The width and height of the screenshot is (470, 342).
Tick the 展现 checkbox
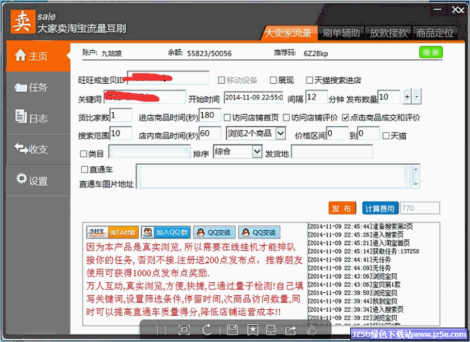[x=273, y=80]
